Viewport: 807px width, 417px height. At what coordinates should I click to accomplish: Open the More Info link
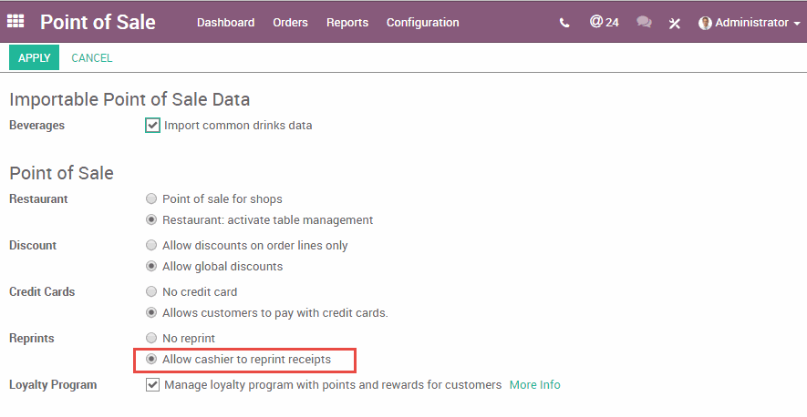point(534,385)
